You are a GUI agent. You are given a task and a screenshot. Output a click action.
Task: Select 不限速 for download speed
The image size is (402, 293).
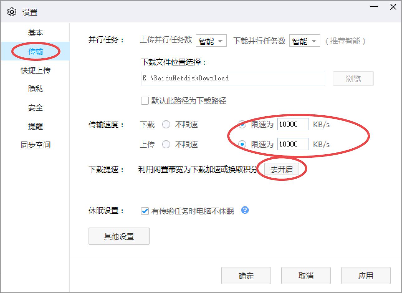[166, 124]
